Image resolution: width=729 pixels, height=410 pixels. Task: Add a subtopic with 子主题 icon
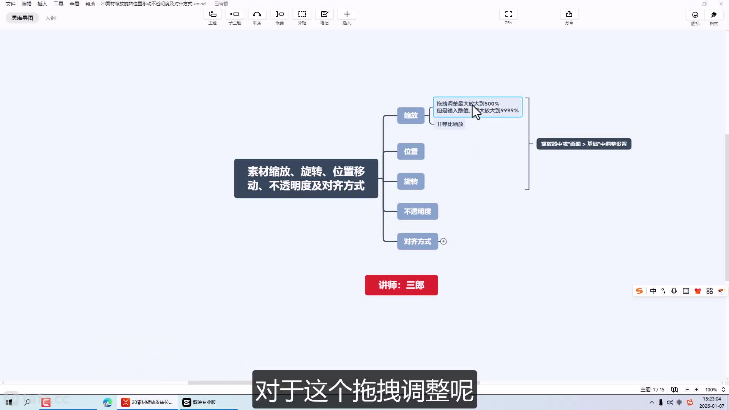(x=235, y=14)
